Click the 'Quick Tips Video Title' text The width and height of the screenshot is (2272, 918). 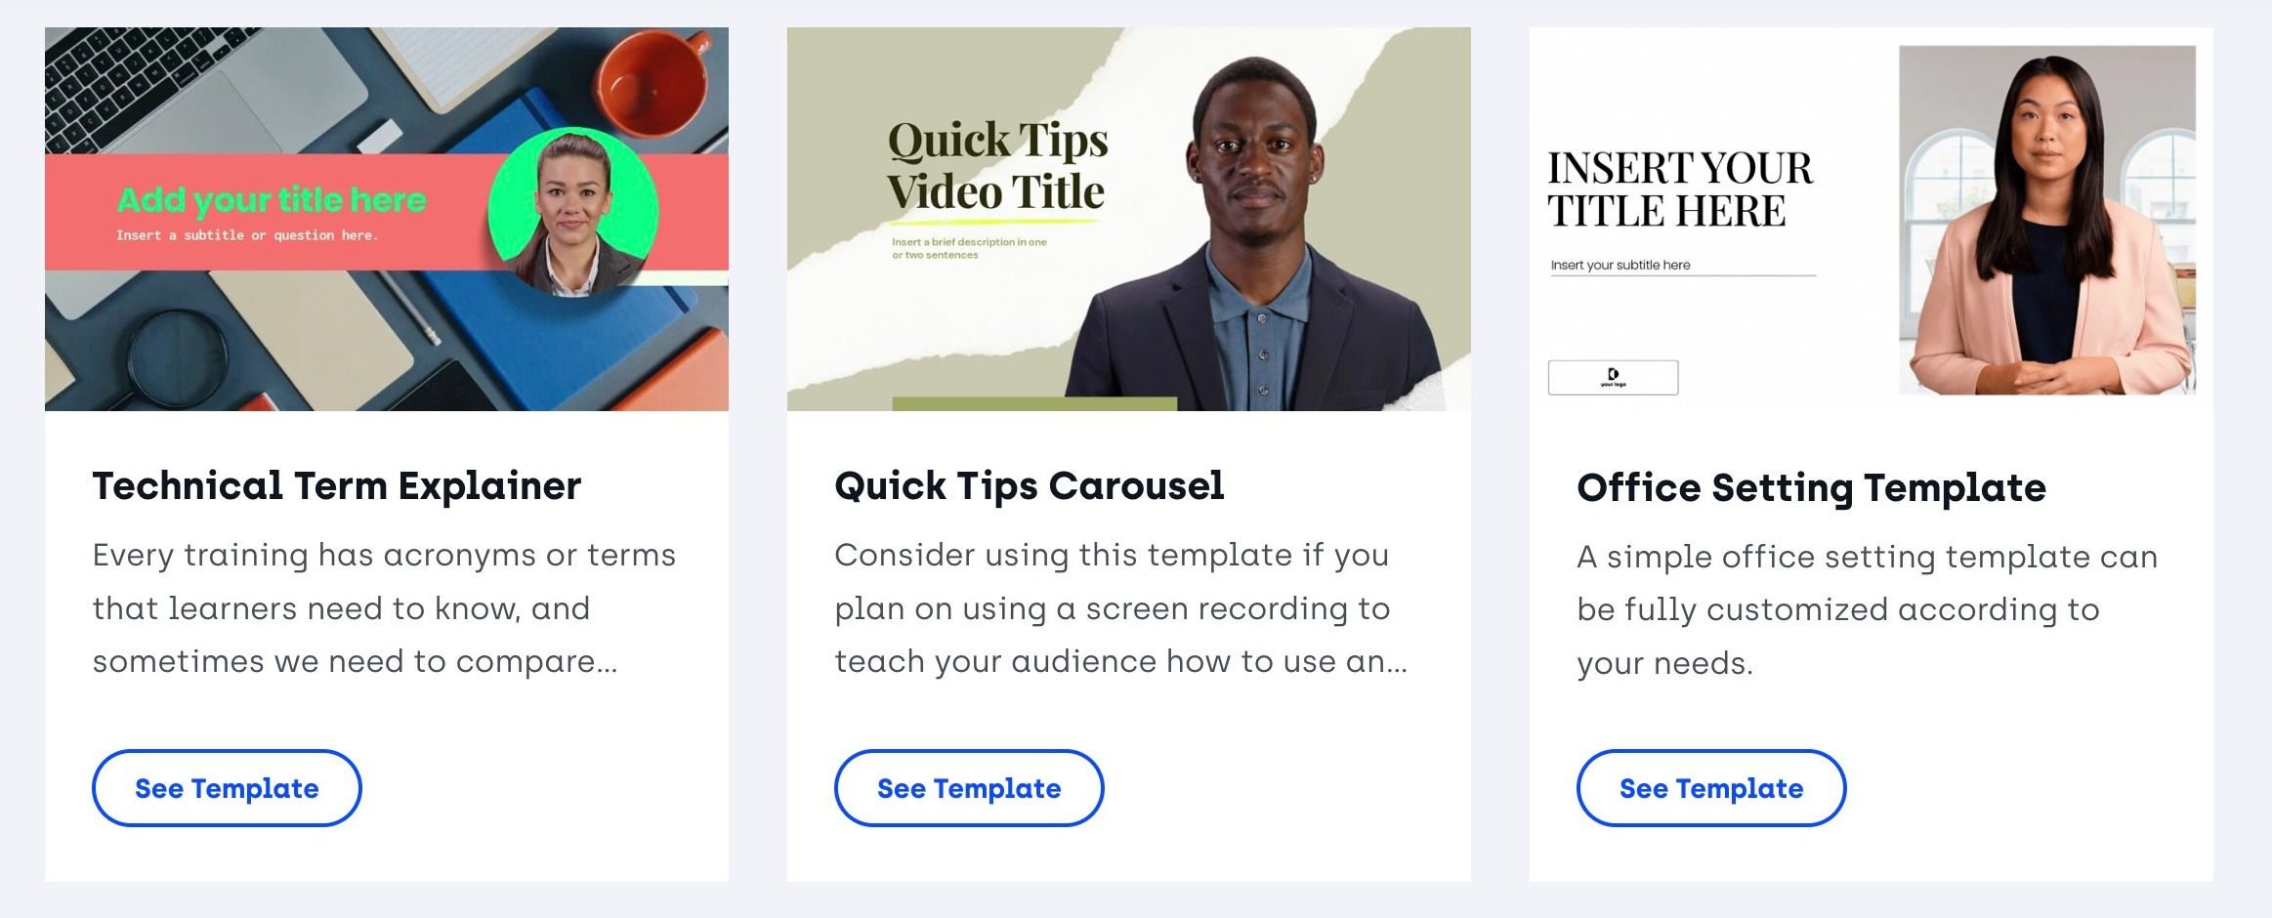pos(997,166)
